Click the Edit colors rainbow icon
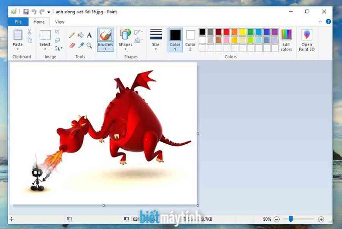Image resolution: width=342 pixels, height=229 pixels. tap(286, 35)
